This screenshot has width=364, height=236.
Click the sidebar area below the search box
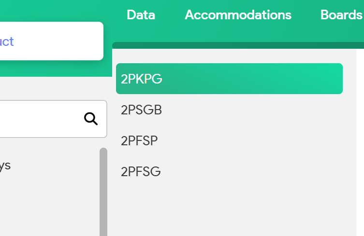pos(48,203)
